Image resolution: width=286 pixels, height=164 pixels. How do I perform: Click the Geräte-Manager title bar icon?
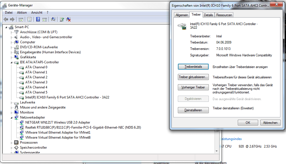point(4,6)
